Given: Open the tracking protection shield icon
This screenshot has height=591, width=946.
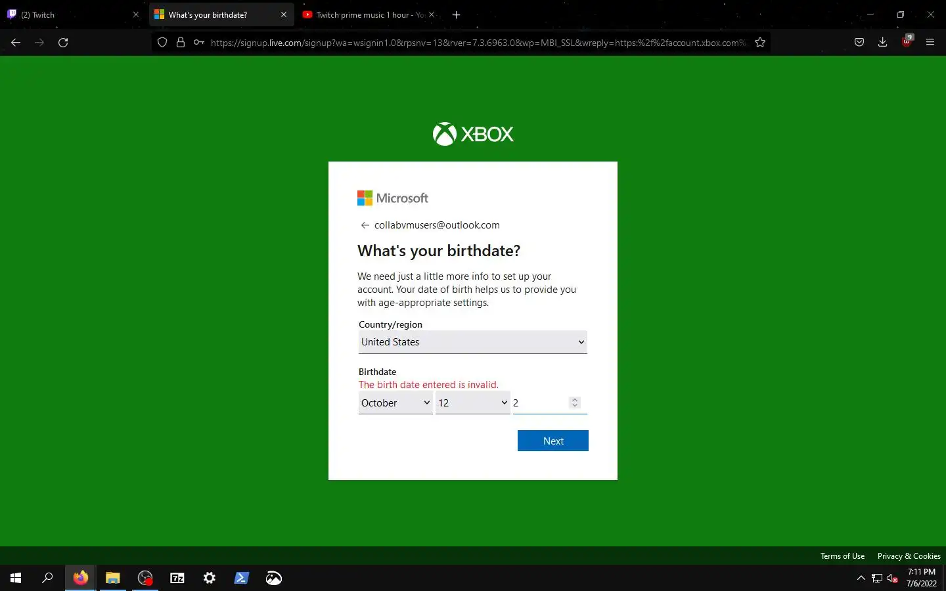Looking at the screenshot, I should 162,43.
